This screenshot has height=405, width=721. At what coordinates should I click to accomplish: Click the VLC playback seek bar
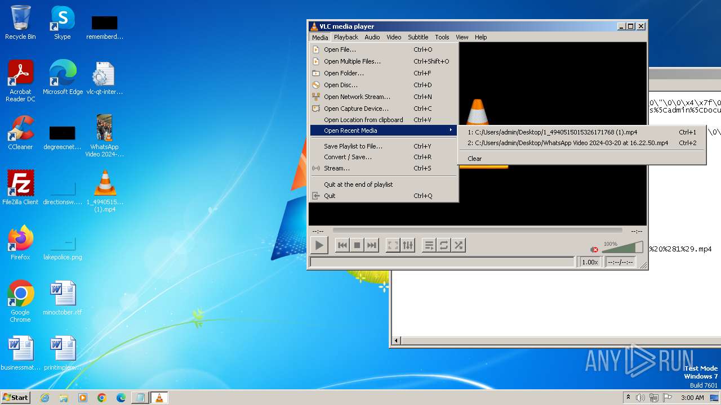pos(478,230)
